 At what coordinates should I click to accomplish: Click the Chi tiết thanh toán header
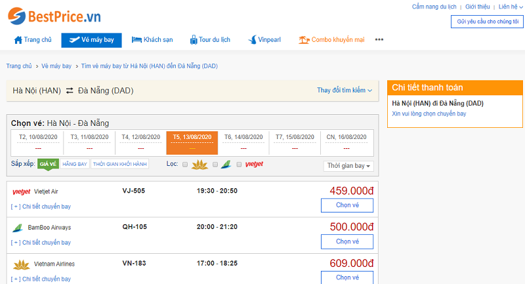click(x=455, y=88)
